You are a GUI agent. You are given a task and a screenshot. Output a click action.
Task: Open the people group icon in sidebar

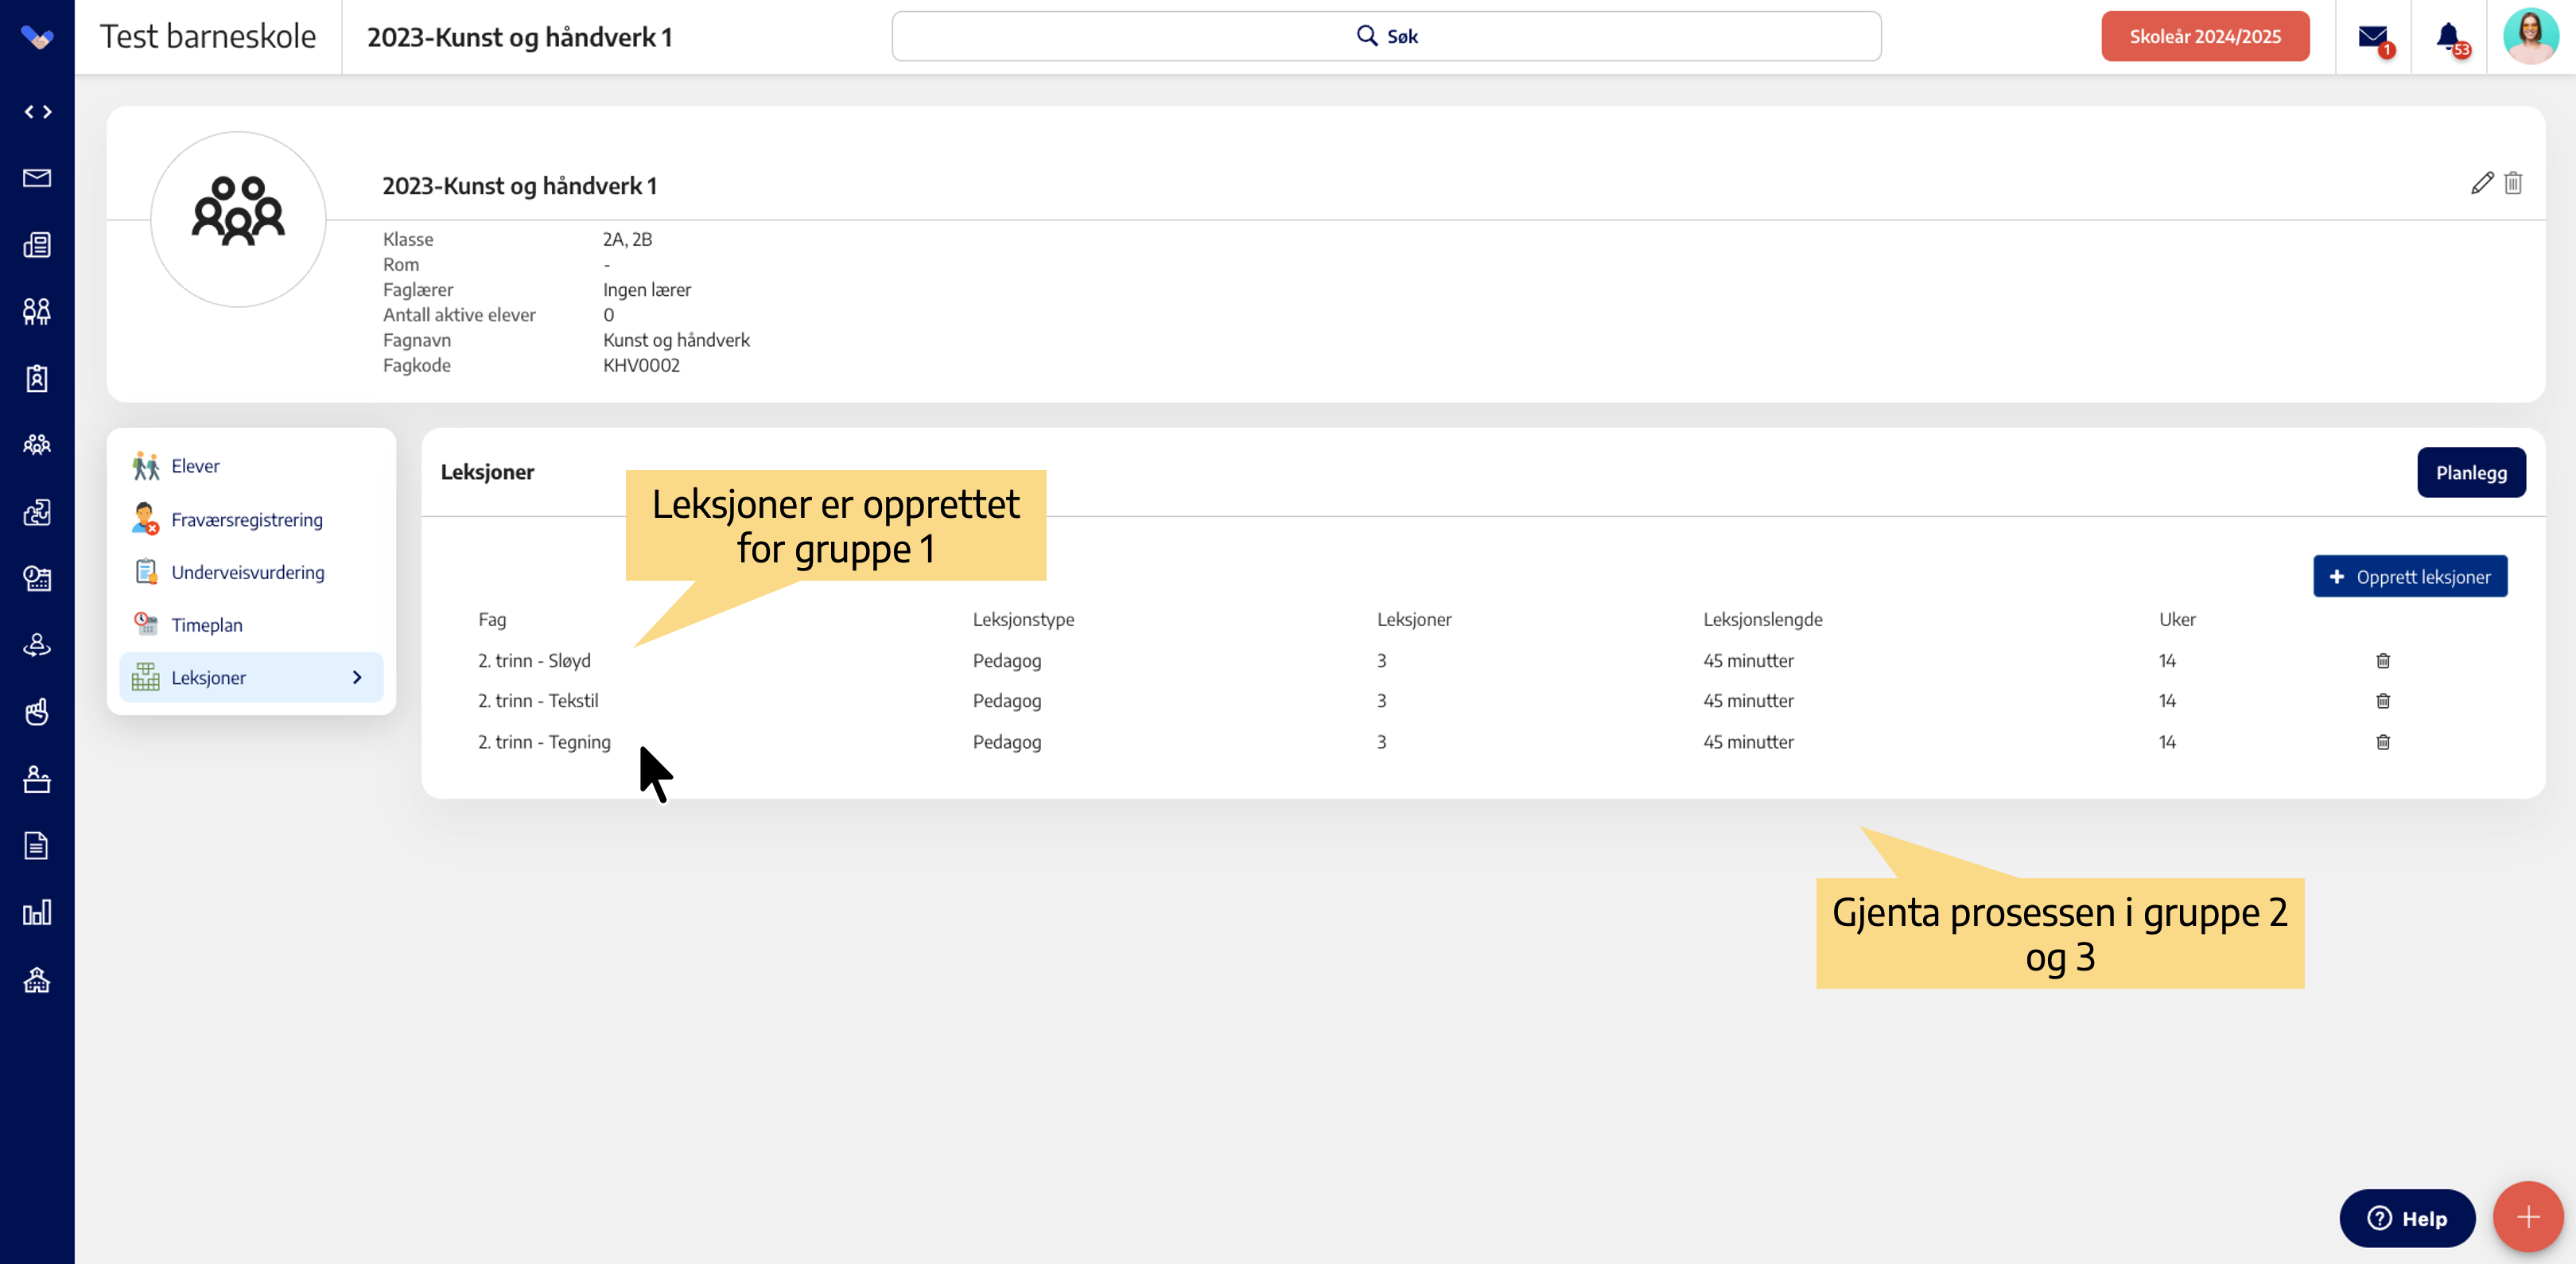(37, 444)
